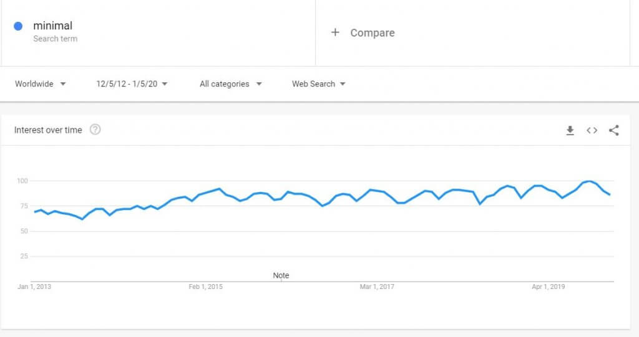
Task: Click the Interest over time heading
Action: (x=48, y=130)
